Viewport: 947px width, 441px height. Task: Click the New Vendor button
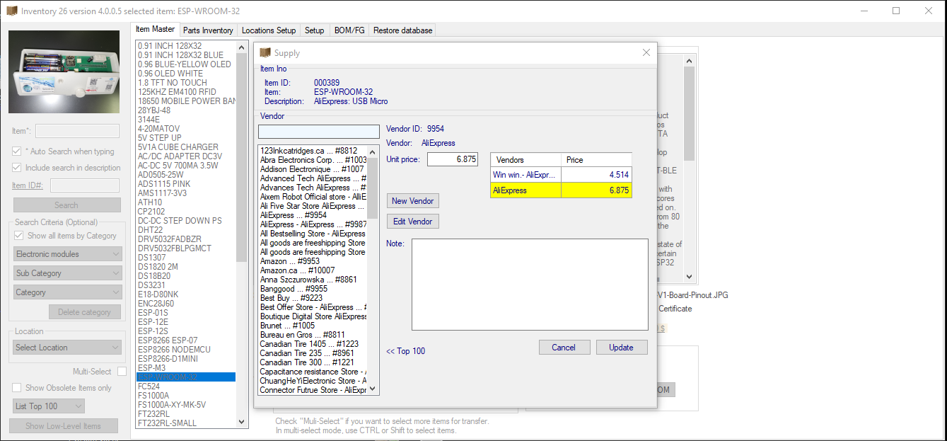click(413, 201)
